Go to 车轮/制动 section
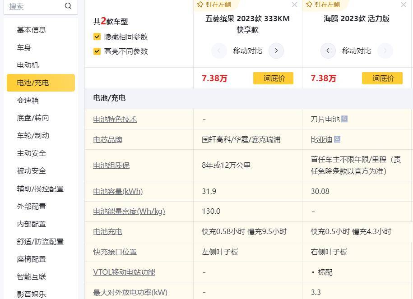413x299 pixels. point(33,136)
